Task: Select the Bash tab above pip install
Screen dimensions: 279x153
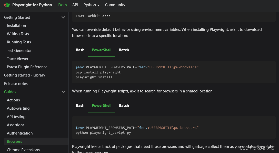Action: point(80,50)
